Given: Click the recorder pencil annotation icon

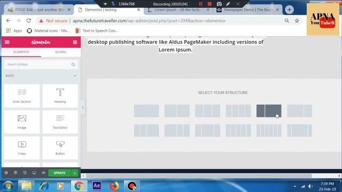Looking at the screenshot, I should tap(228, 4).
